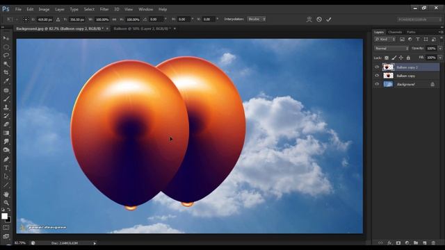Select the Crop tool
Screen dimensions: 445x250
coord(6,72)
